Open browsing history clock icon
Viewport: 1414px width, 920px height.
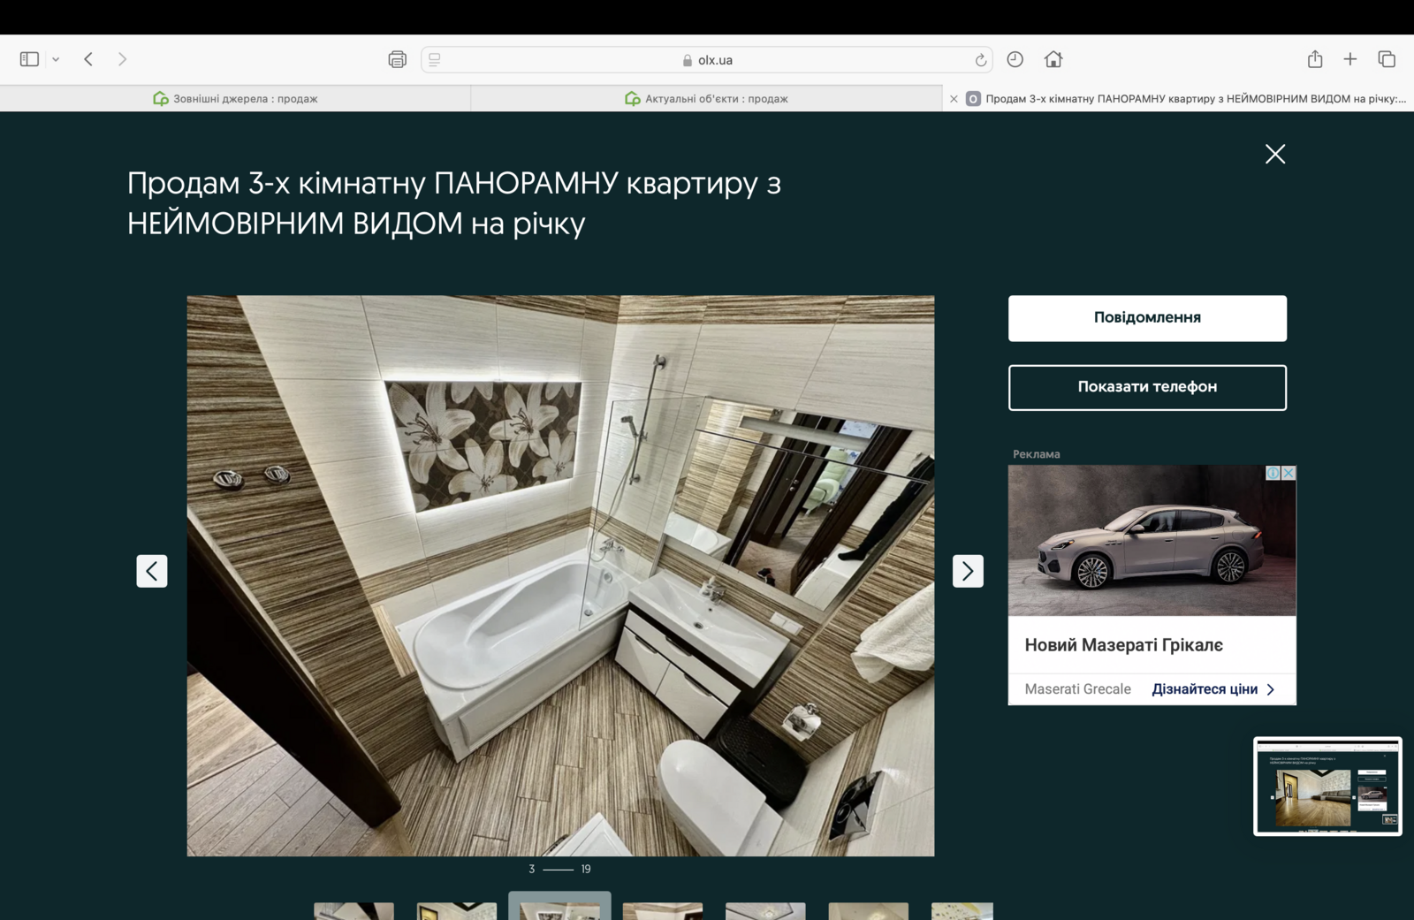(x=1015, y=59)
